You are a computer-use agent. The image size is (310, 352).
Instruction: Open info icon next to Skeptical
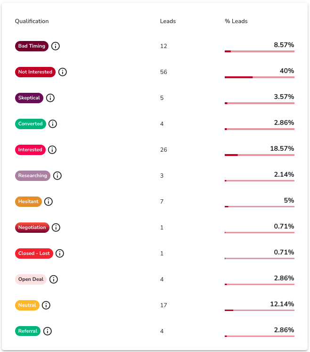click(50, 98)
